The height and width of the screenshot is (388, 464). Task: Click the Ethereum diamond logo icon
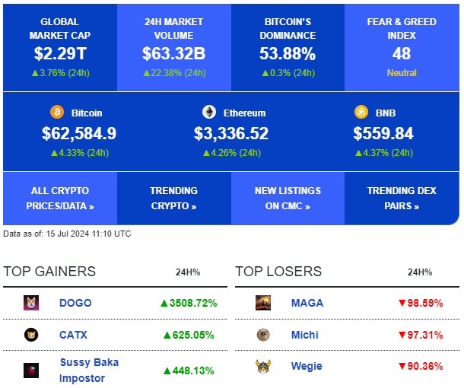(x=208, y=113)
